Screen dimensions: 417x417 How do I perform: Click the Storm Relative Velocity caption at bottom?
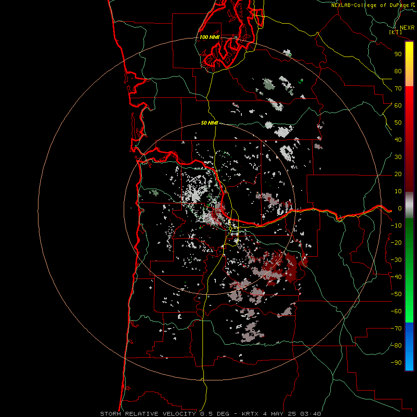[x=210, y=414]
